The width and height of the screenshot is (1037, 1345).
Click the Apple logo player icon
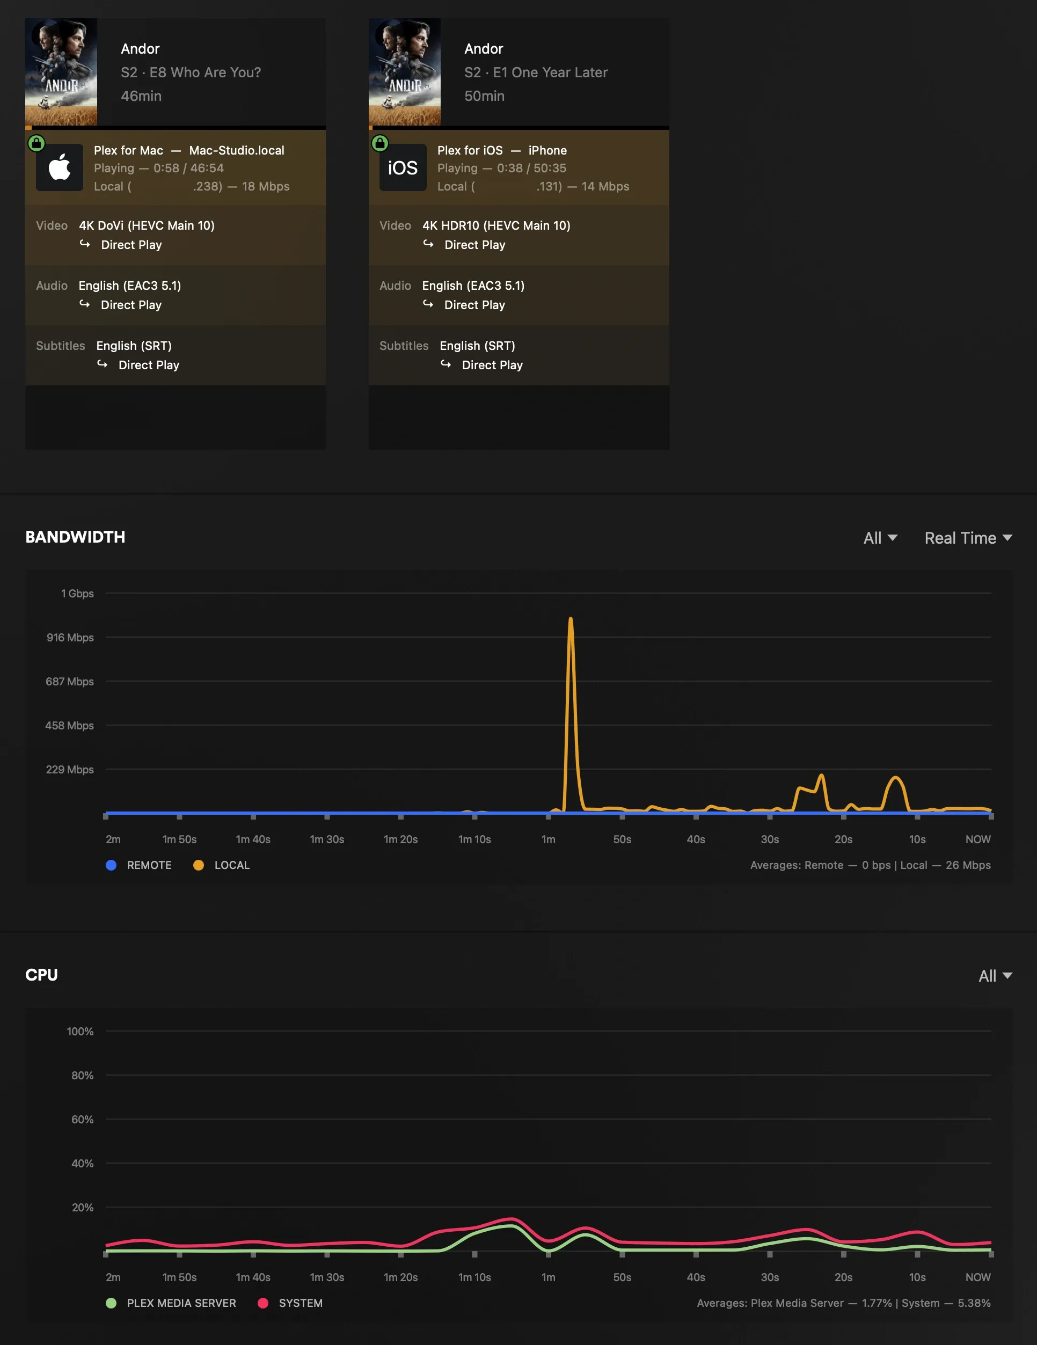click(60, 167)
